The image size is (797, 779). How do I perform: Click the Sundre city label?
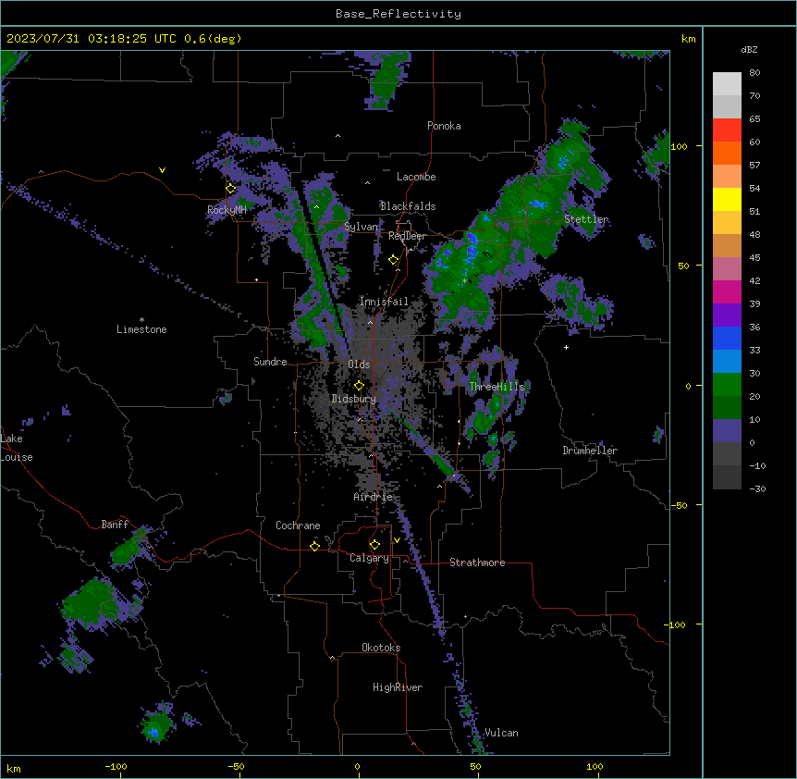270,362
